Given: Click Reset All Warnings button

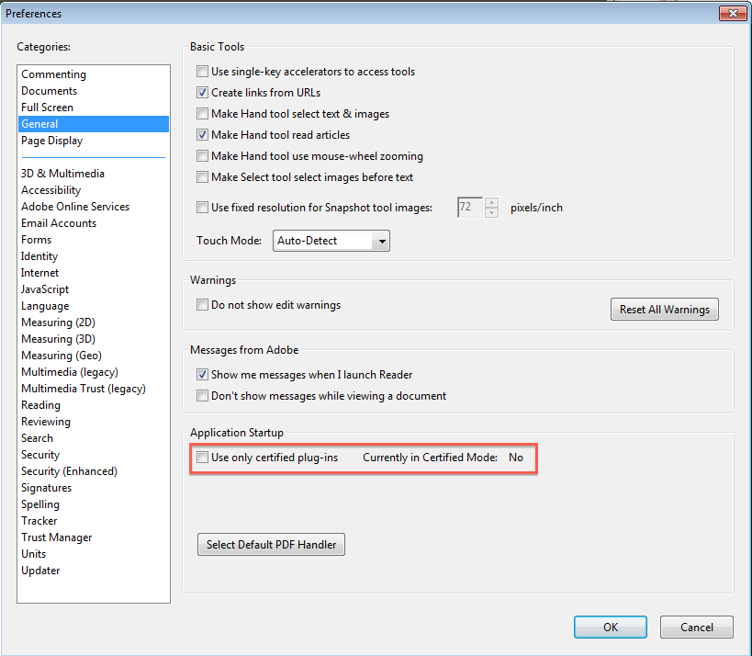Looking at the screenshot, I should 664,309.
